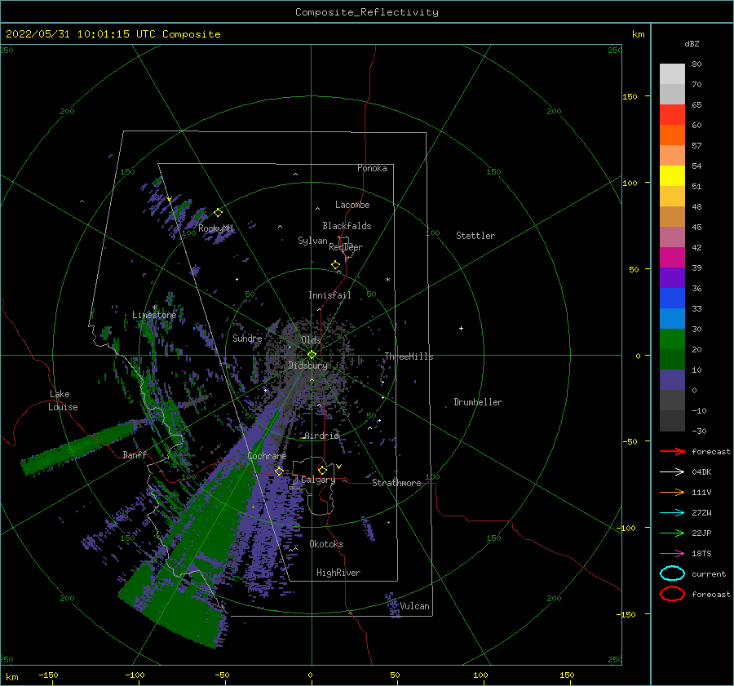Click the yellow diamond marker below RedDeer
This screenshot has height=686, width=734.
[336, 264]
